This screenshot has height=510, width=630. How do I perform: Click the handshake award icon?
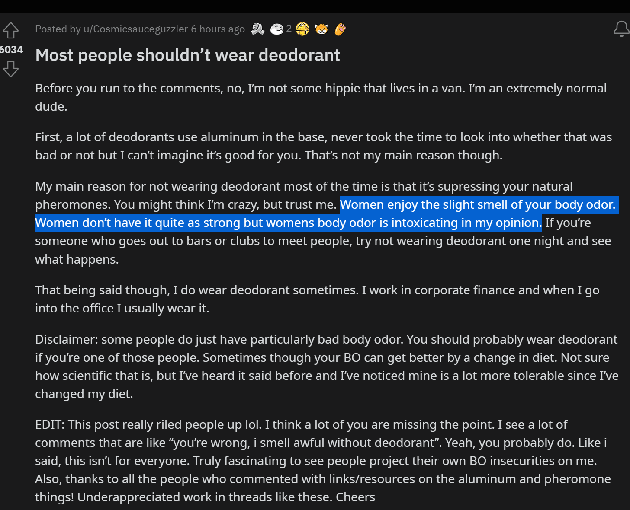tap(258, 29)
